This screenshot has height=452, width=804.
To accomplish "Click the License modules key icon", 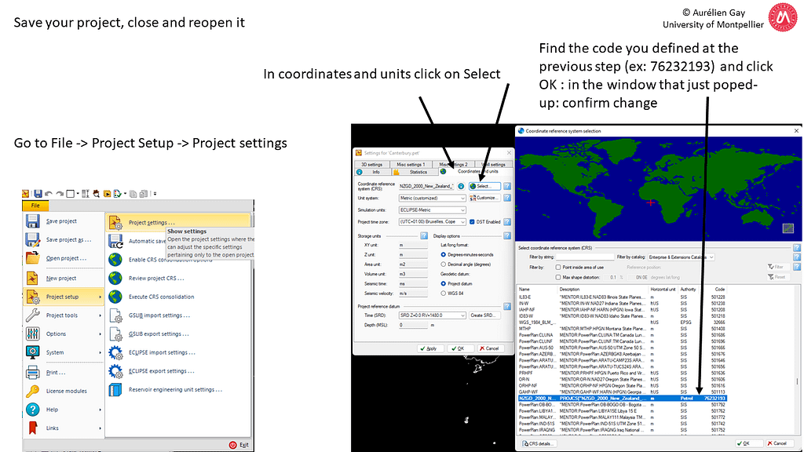I will [32, 391].
